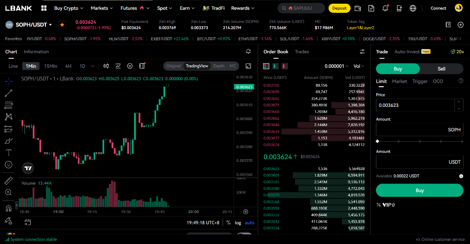470x244 pixels.
Task: Click the yellow Deposit button
Action: pos(339,8)
